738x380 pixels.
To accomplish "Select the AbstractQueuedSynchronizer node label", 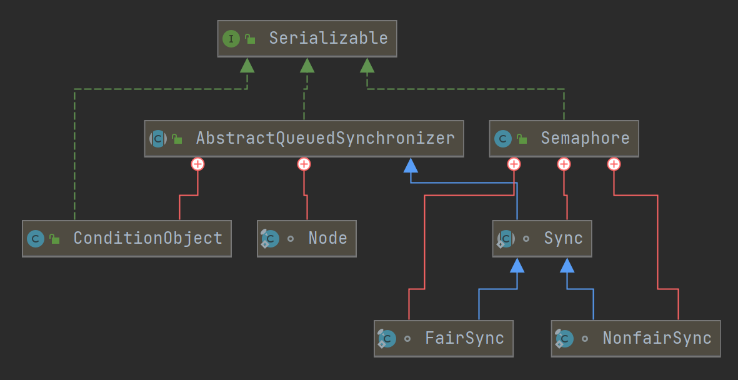I will tap(325, 139).
